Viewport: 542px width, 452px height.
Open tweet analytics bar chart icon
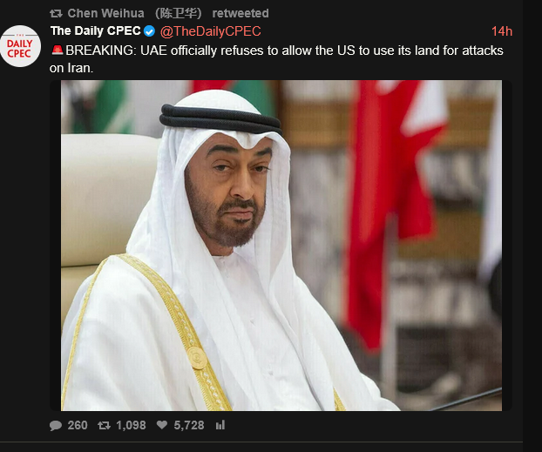(220, 425)
